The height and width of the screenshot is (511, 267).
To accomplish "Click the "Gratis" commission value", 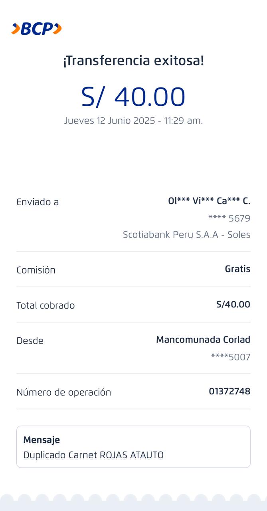I will pos(237,269).
